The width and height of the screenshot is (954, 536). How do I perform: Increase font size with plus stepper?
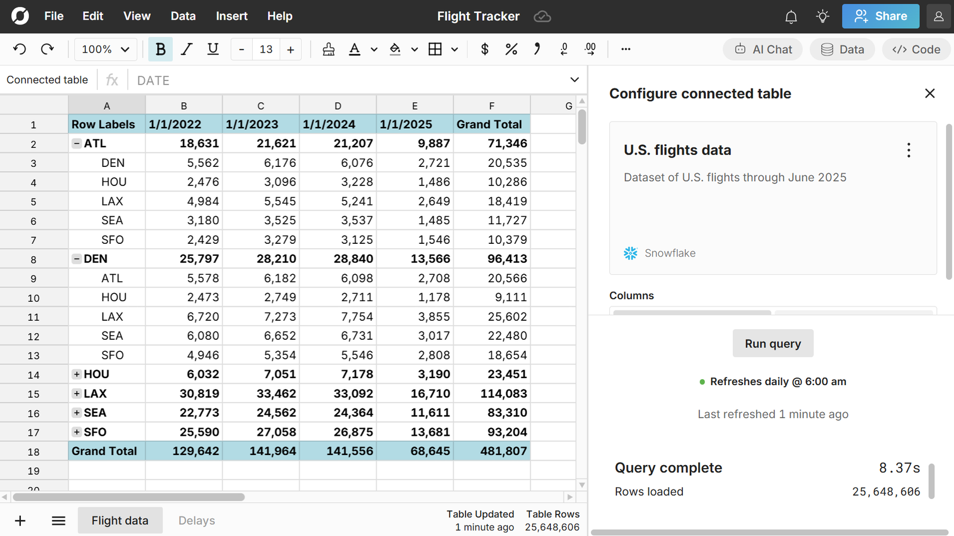(x=290, y=49)
